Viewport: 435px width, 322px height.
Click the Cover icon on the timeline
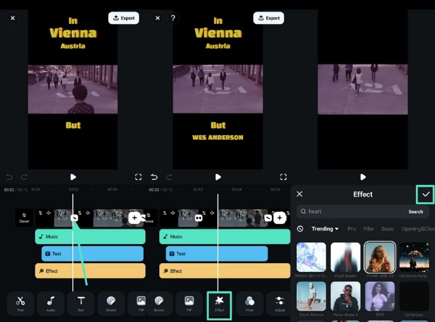tap(24, 218)
